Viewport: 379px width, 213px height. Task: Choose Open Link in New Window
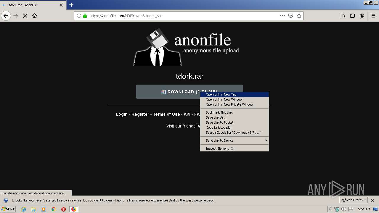(x=235, y=99)
